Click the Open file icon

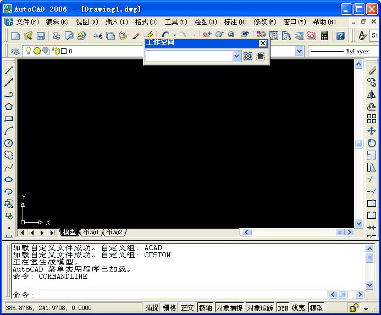28,36
